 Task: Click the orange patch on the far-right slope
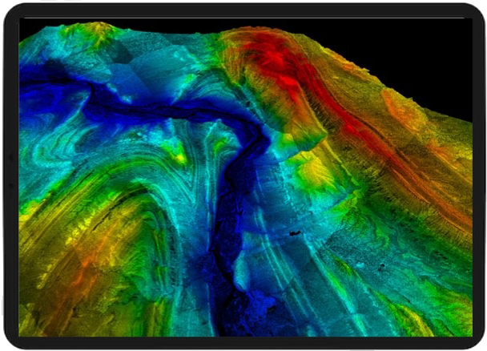[400, 108]
